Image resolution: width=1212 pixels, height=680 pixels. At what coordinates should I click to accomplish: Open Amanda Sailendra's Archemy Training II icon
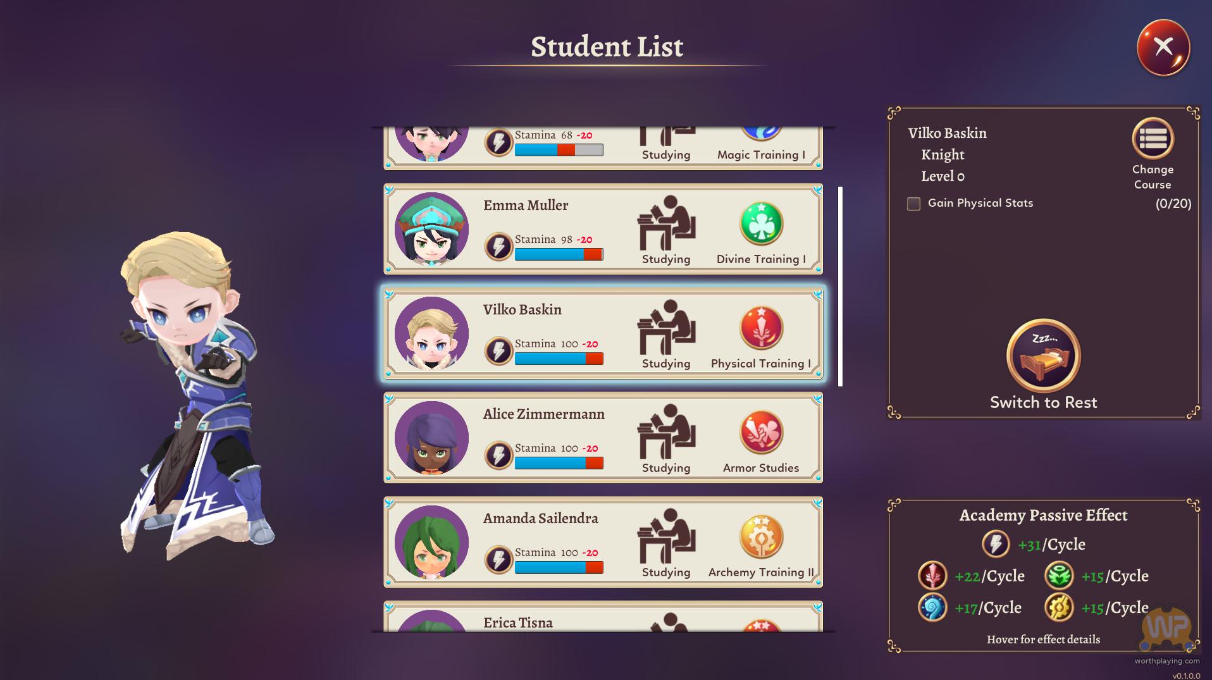pos(761,536)
